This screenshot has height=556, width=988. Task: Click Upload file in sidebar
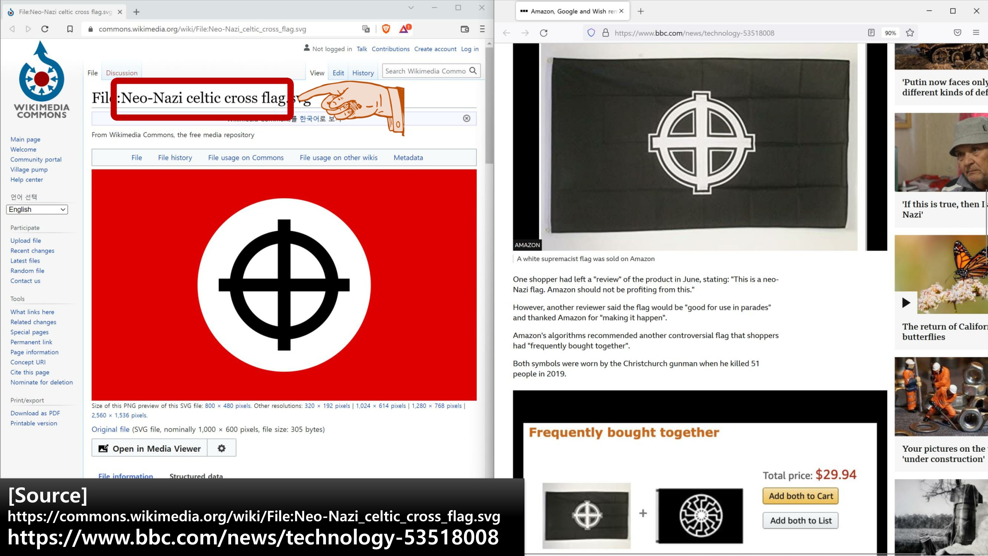(x=26, y=241)
